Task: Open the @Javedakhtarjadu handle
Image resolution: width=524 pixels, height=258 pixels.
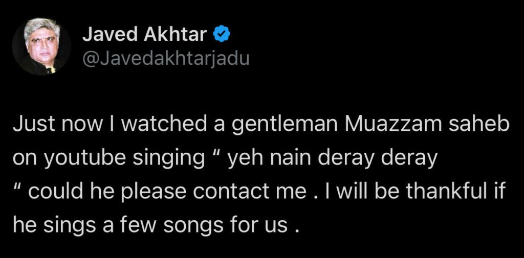Action: [165, 59]
